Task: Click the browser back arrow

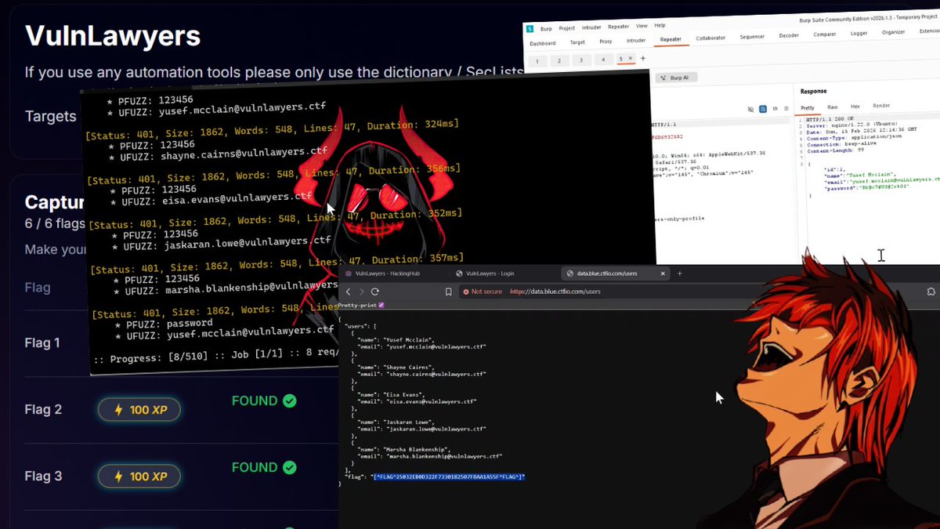Action: click(349, 292)
